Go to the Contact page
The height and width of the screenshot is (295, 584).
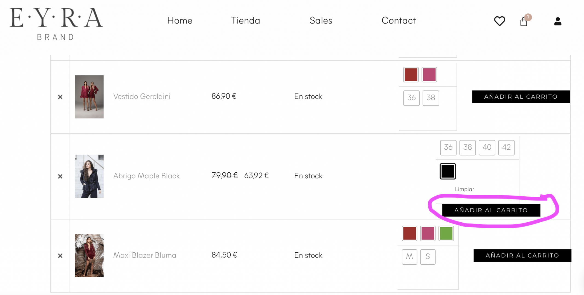click(x=399, y=20)
